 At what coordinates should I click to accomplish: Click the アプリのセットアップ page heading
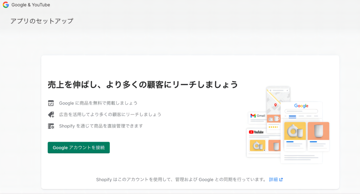tap(42, 21)
